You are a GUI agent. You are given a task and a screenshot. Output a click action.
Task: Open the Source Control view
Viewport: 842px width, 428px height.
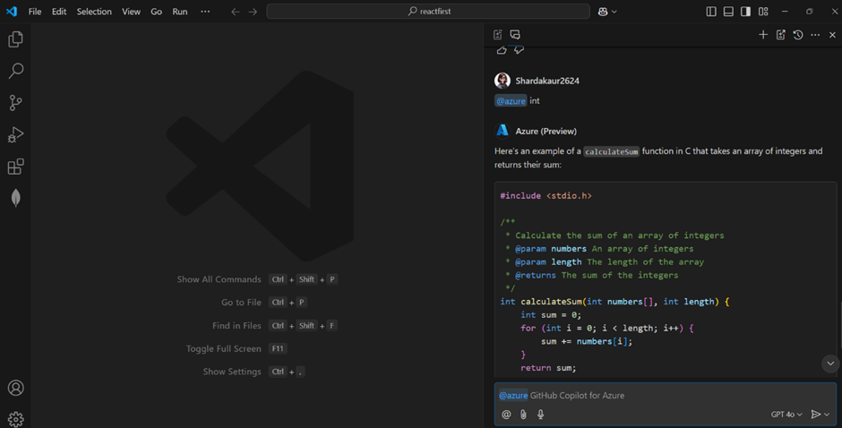click(15, 103)
